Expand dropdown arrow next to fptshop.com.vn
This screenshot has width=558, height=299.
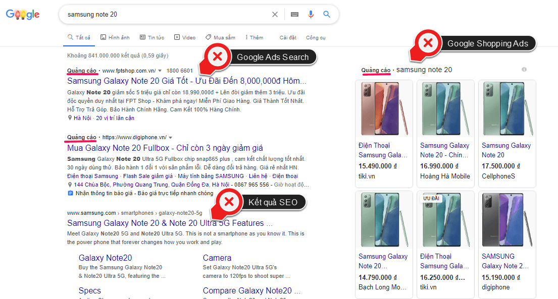click(x=160, y=71)
